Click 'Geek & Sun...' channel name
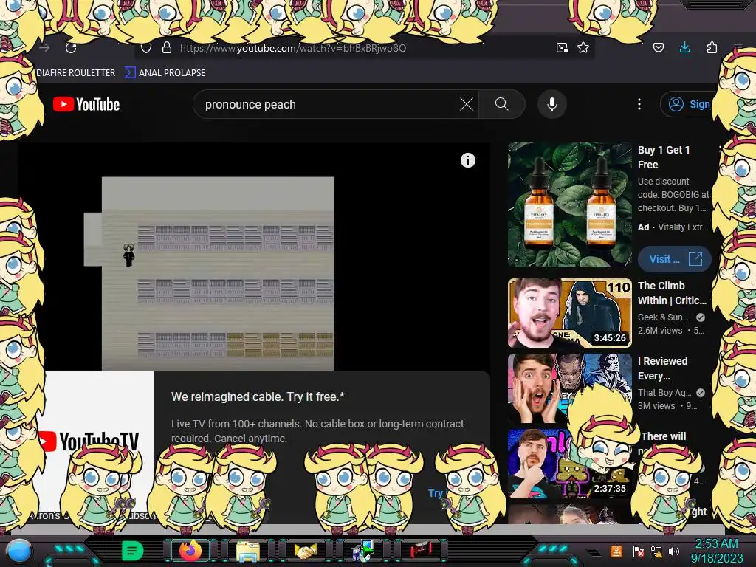Screen dimensions: 756x567 [x=663, y=317]
